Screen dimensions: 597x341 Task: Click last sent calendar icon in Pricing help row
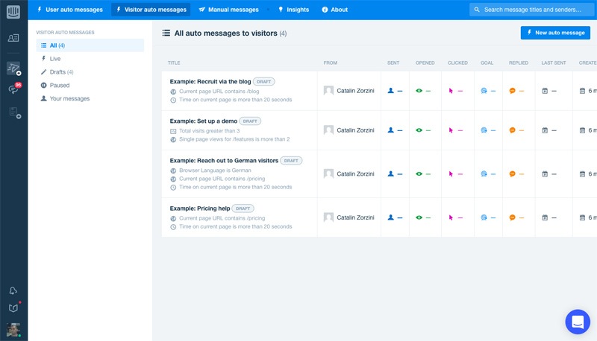click(x=545, y=217)
